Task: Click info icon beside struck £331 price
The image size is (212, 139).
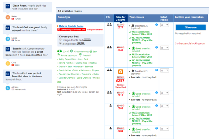Action: click(x=123, y=92)
